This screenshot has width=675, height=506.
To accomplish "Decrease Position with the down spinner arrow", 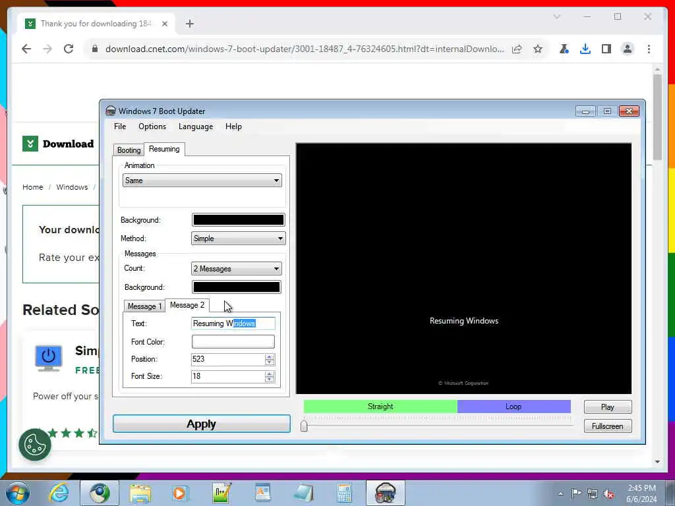I will click(270, 362).
